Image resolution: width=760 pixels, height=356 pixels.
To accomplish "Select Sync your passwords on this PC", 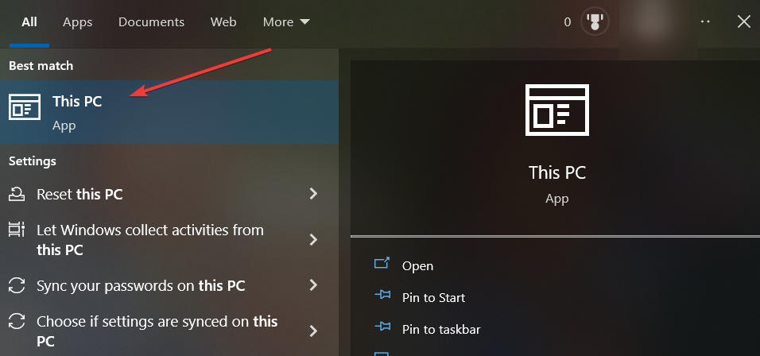I will tap(169, 285).
